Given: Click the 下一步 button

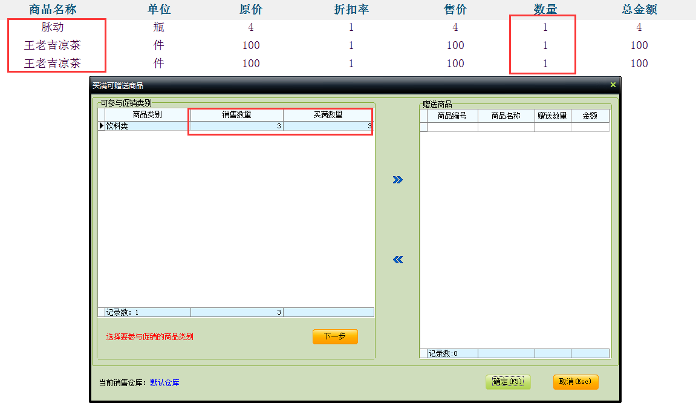Looking at the screenshot, I should point(334,336).
